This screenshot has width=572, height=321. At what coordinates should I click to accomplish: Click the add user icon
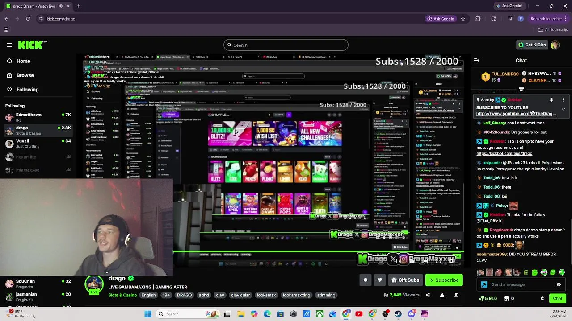coord(456,295)
